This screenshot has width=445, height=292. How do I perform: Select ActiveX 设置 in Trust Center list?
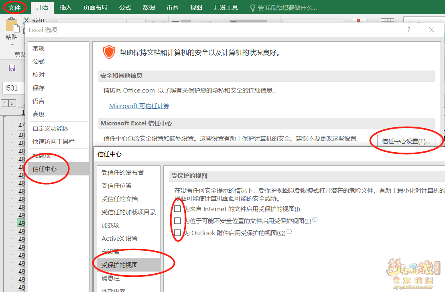128,239
